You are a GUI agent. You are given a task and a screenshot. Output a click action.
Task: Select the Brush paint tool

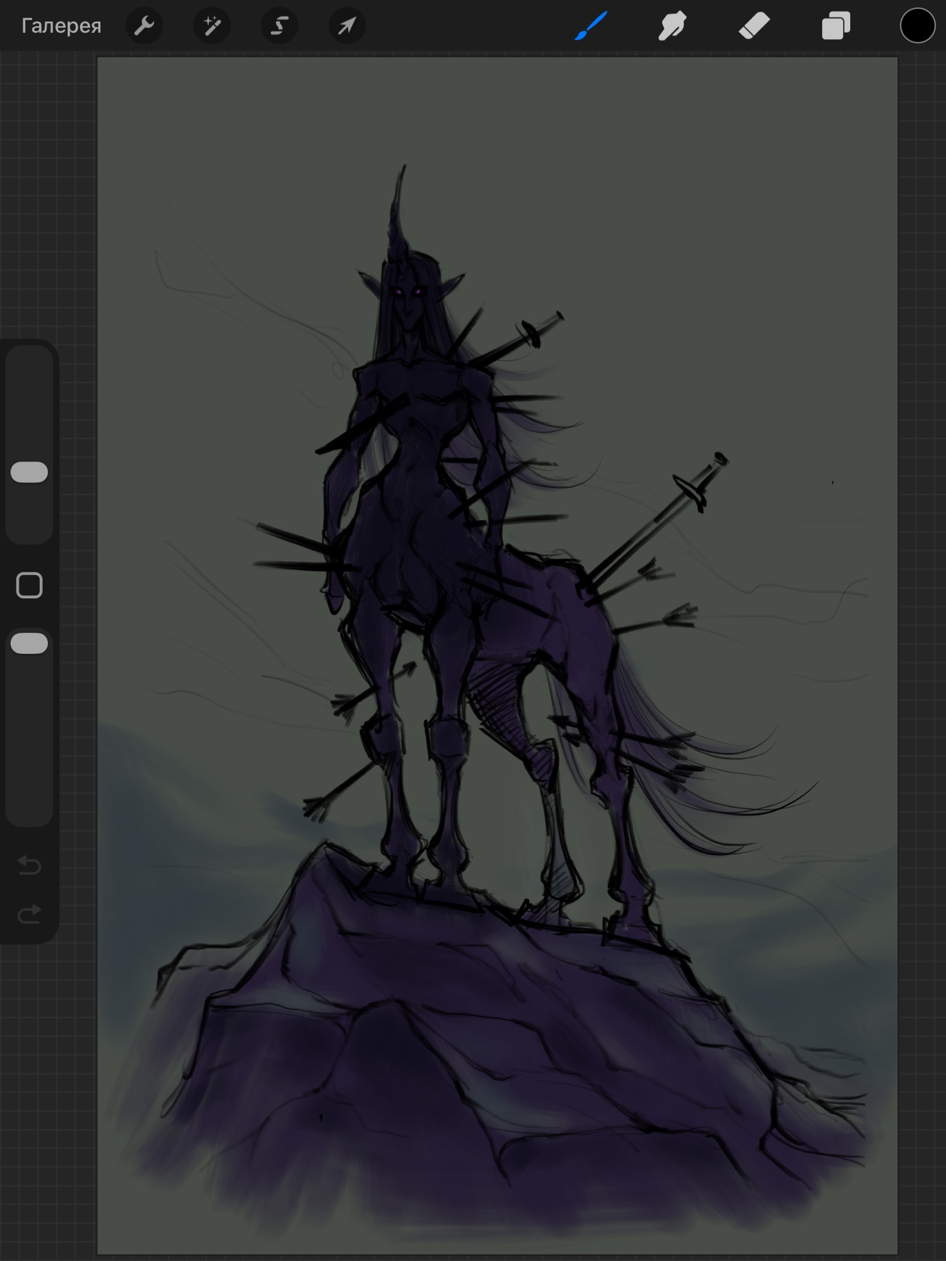[591, 26]
